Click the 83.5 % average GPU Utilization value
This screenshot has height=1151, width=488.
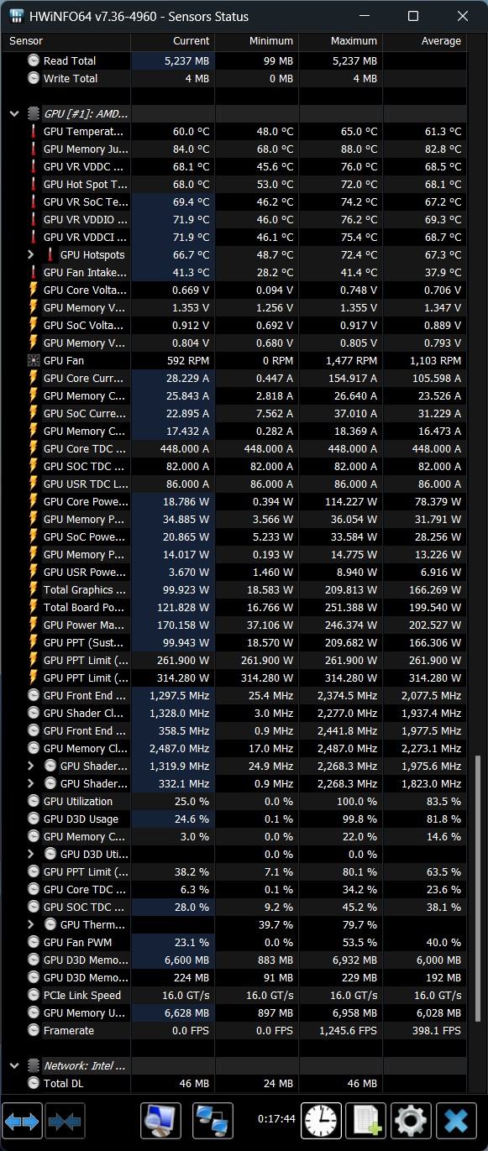point(443,801)
